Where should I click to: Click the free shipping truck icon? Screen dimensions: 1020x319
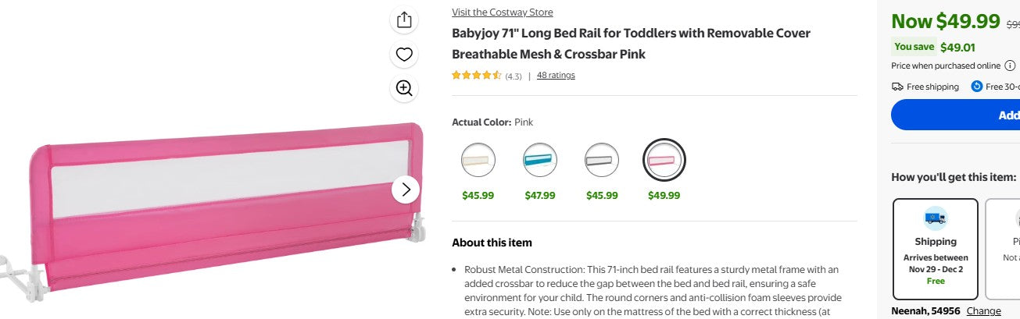pos(897,87)
